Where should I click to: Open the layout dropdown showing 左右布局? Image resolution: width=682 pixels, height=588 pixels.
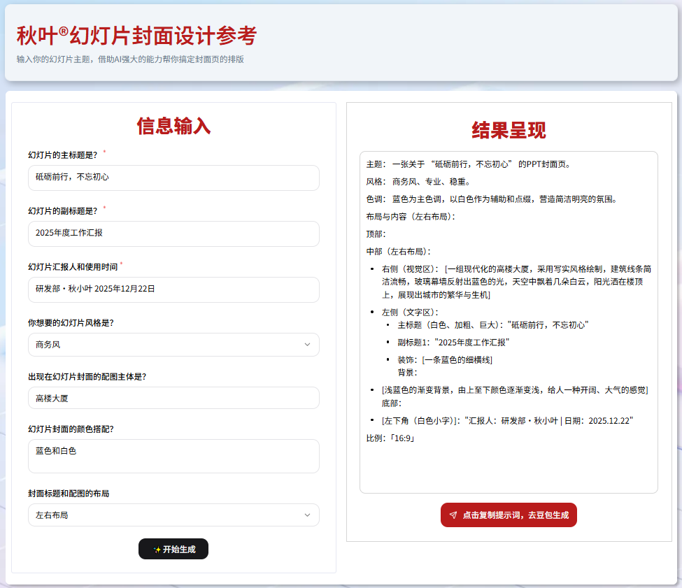coord(173,515)
